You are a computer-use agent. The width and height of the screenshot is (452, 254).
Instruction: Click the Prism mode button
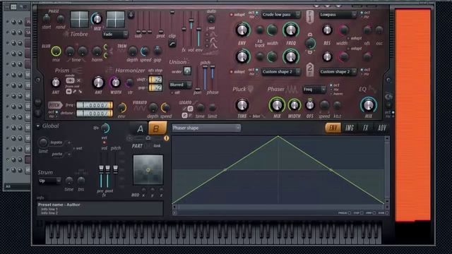70,80
